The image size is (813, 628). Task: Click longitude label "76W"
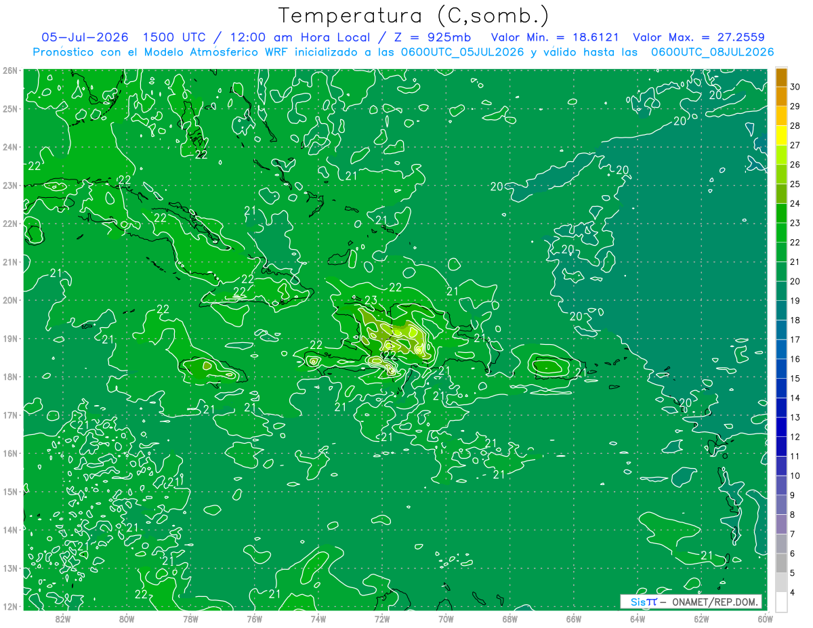254,619
